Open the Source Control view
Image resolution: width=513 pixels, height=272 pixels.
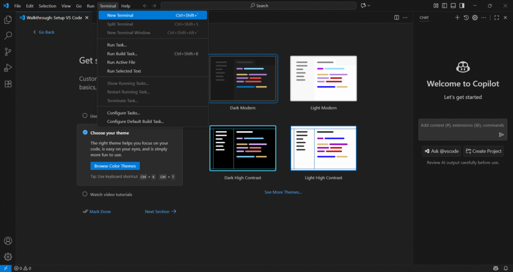[x=8, y=51]
